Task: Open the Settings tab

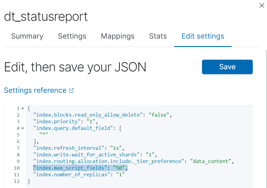Action: 72,36
